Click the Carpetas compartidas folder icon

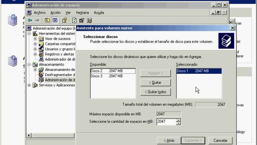point(41,44)
